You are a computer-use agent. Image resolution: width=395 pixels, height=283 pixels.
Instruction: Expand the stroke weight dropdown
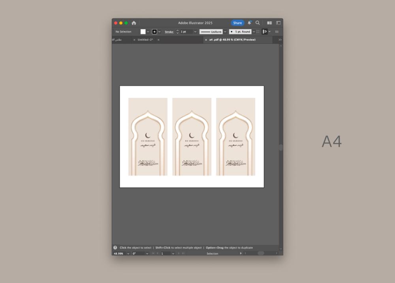[x=195, y=32]
